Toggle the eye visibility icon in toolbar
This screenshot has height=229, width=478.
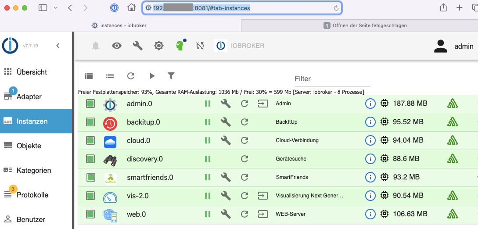click(x=117, y=46)
